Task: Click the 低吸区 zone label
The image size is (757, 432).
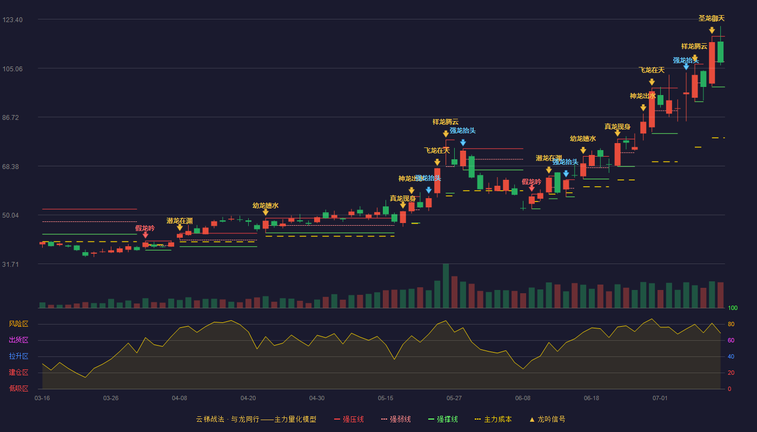Action: pos(18,388)
